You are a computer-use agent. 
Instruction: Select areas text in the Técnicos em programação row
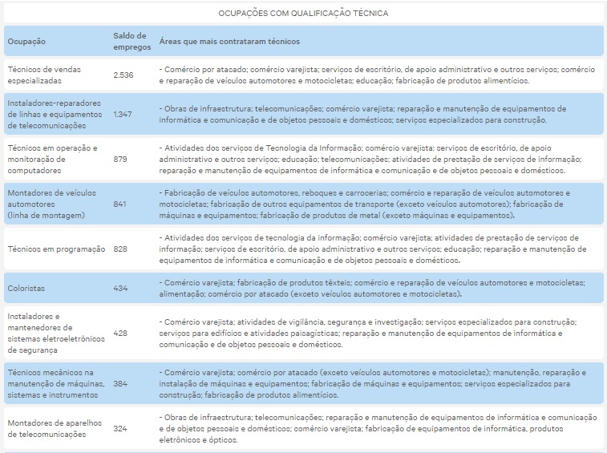pos(373,249)
